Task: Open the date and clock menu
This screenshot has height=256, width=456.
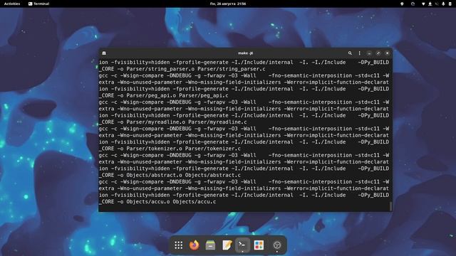Action: [x=228, y=4]
